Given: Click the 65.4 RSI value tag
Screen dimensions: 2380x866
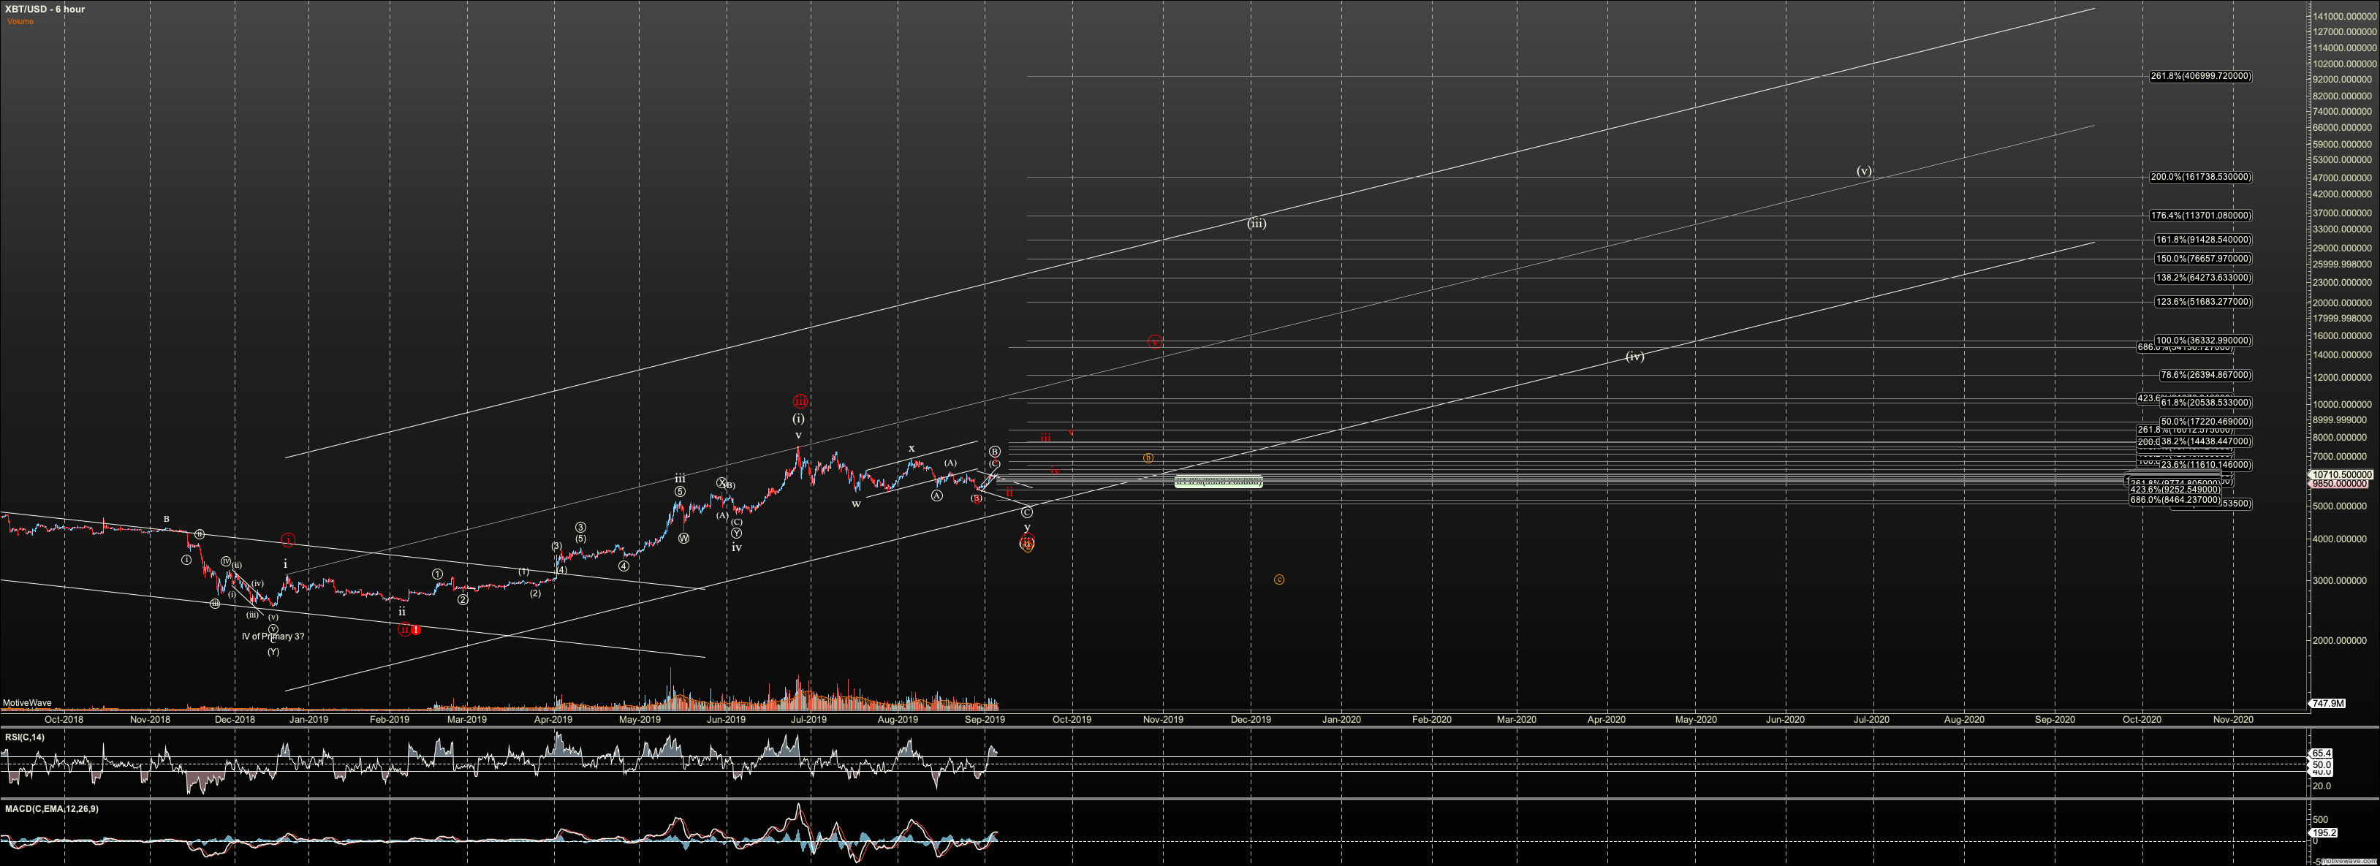Looking at the screenshot, I should click(x=2320, y=754).
